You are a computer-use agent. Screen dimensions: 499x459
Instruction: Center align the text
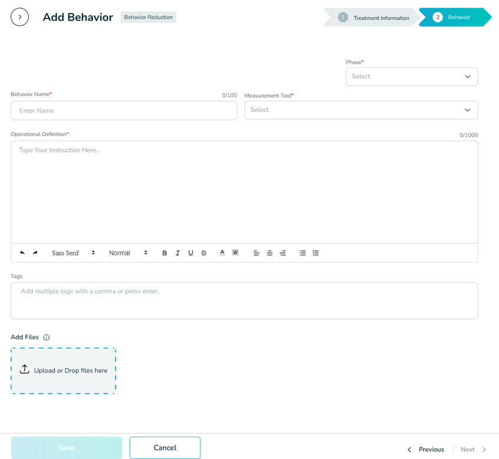pyautogui.click(x=269, y=253)
